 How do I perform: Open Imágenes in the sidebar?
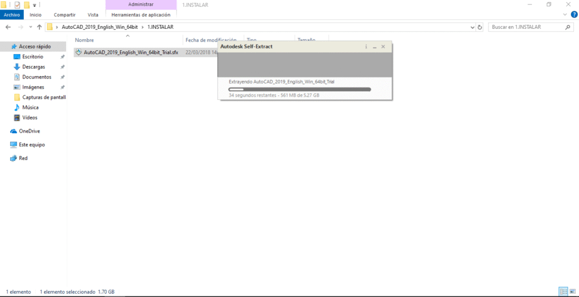coord(33,87)
